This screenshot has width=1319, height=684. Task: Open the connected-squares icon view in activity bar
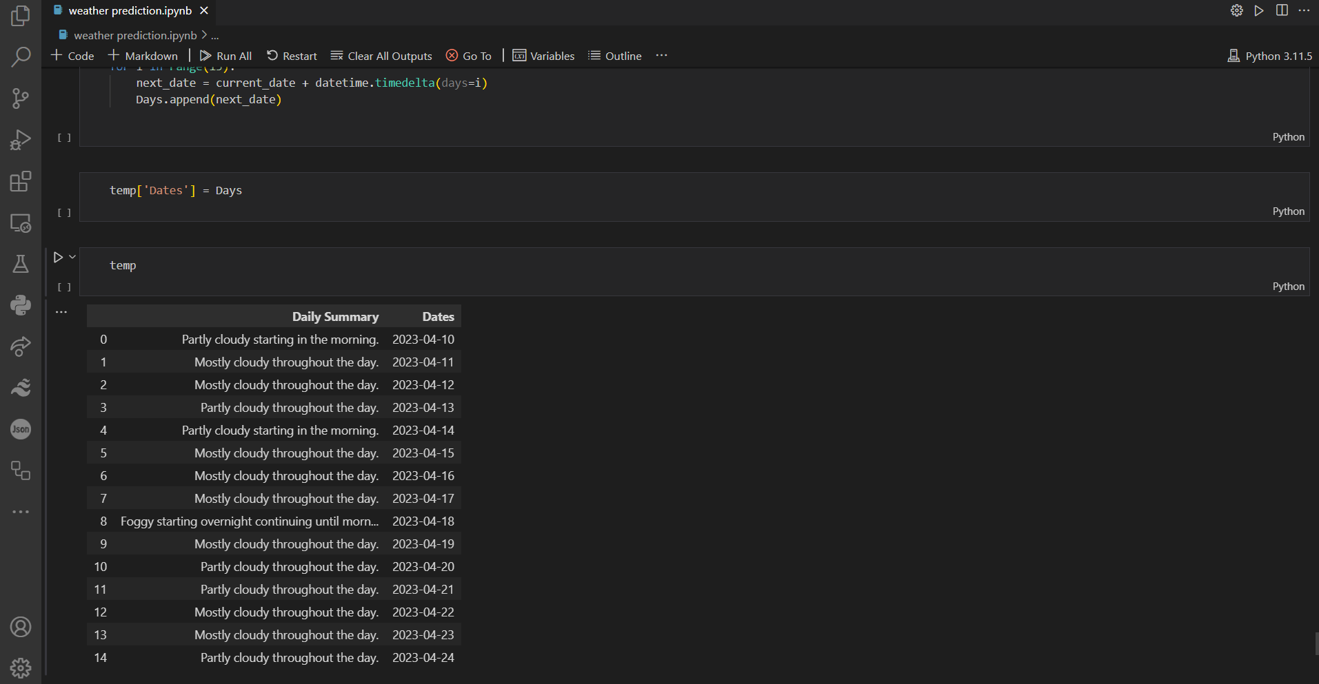21,470
